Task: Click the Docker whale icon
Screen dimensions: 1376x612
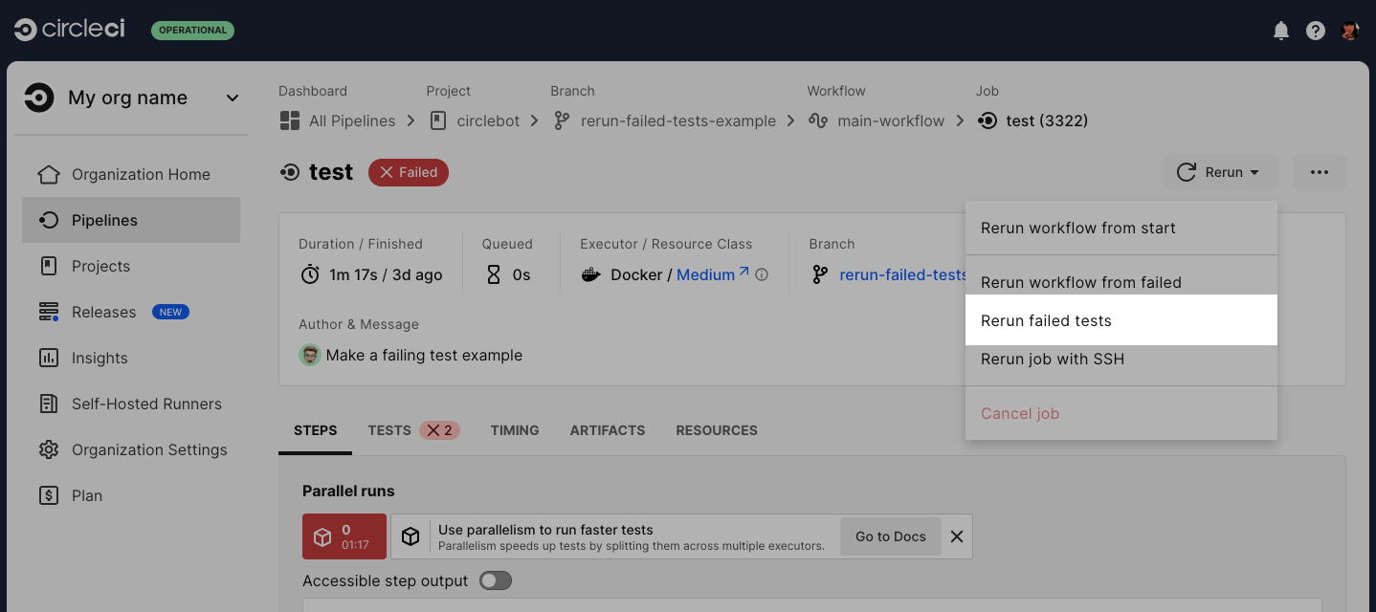Action: (591, 275)
